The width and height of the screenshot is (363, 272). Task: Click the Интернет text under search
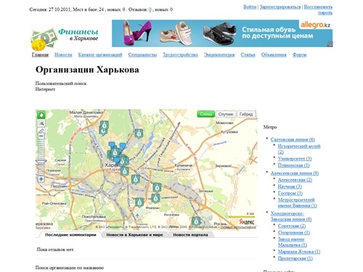point(45,89)
